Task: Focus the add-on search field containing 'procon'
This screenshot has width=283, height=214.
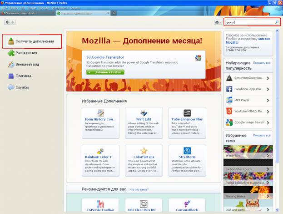Action: 252,22
